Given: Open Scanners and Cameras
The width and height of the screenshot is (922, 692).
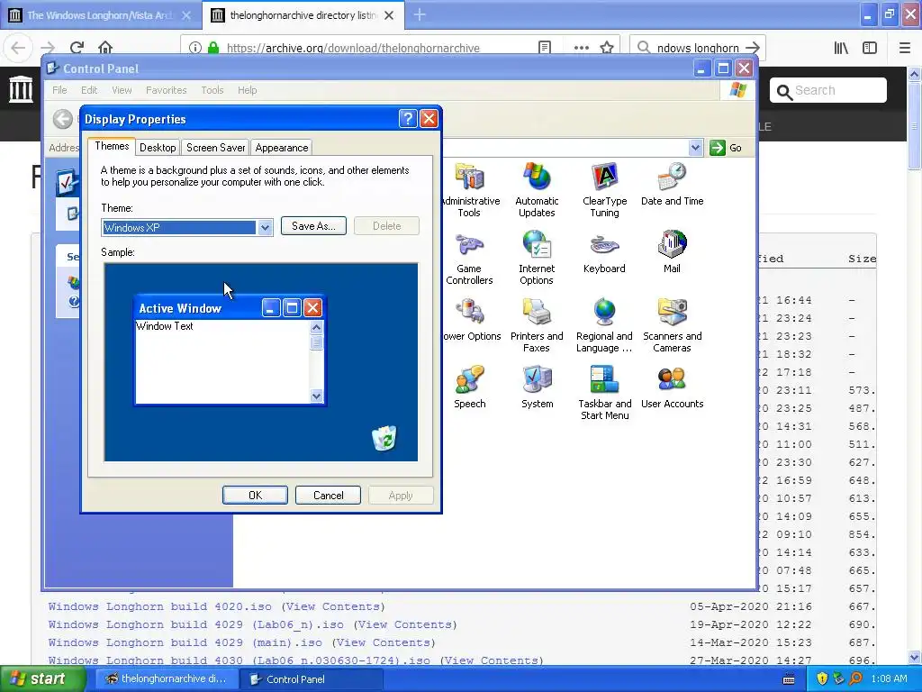Looking at the screenshot, I should (672, 324).
